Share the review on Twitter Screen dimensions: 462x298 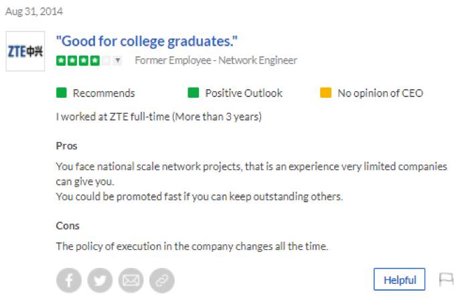pyautogui.click(x=100, y=280)
